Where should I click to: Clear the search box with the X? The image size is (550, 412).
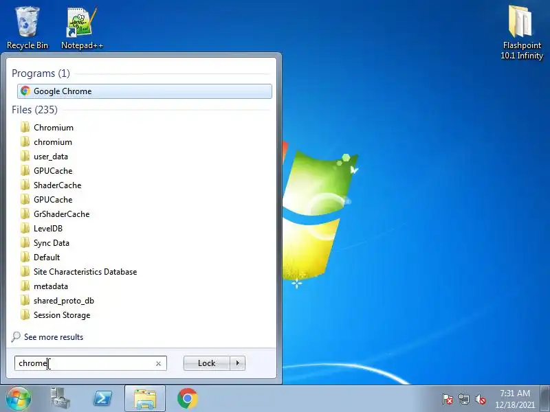(x=158, y=364)
